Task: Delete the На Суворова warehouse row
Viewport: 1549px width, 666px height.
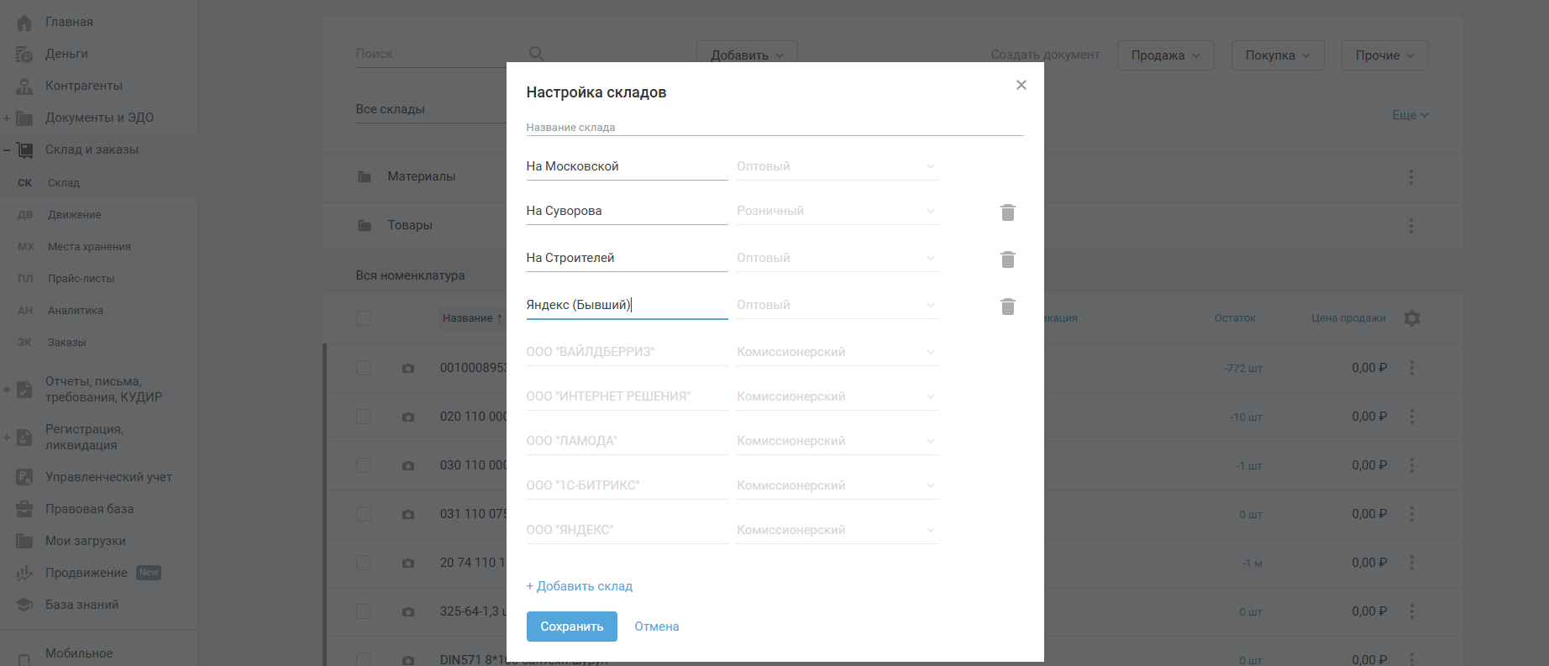Action: [x=1008, y=212]
